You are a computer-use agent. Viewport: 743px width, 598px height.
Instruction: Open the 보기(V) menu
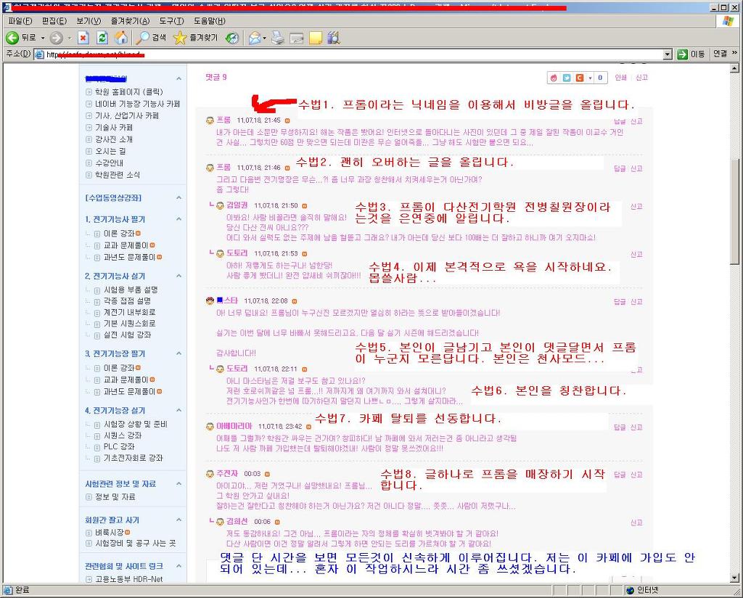pyautogui.click(x=89, y=21)
